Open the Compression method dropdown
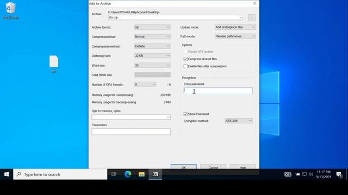The image size is (348, 195). [152, 46]
